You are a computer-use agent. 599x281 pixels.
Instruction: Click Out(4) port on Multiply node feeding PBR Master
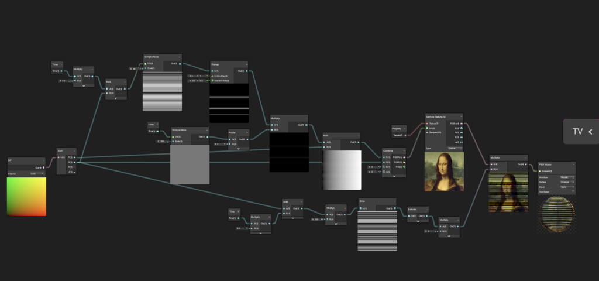point(526,164)
